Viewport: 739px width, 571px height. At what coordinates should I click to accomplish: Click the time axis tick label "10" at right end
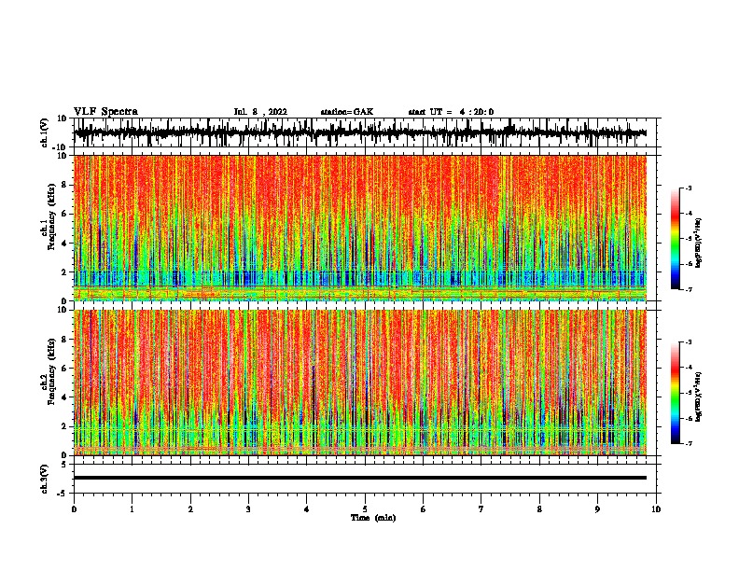click(x=656, y=509)
